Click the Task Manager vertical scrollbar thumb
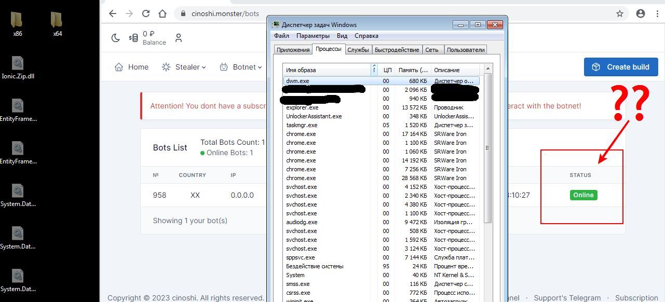Screen dimensions: 665x302 (x=487, y=148)
